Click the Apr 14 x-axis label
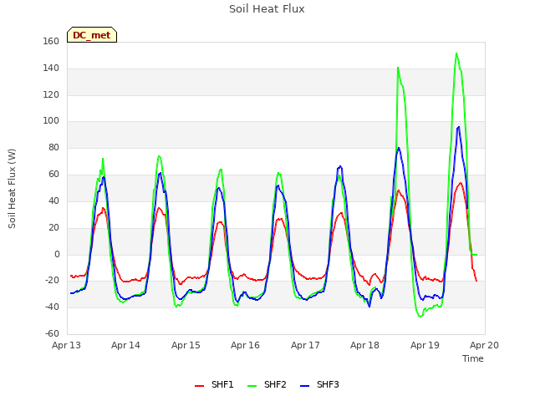Screen dimensions: 535x401 coord(125,345)
